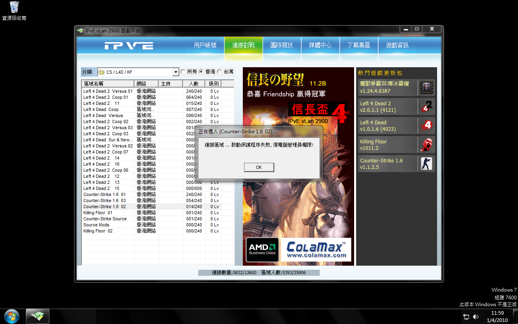The image size is (518, 324).
Task: Click the dialog title 正在進入 [Counter-Strike 1.6 02]
Action: (x=238, y=132)
